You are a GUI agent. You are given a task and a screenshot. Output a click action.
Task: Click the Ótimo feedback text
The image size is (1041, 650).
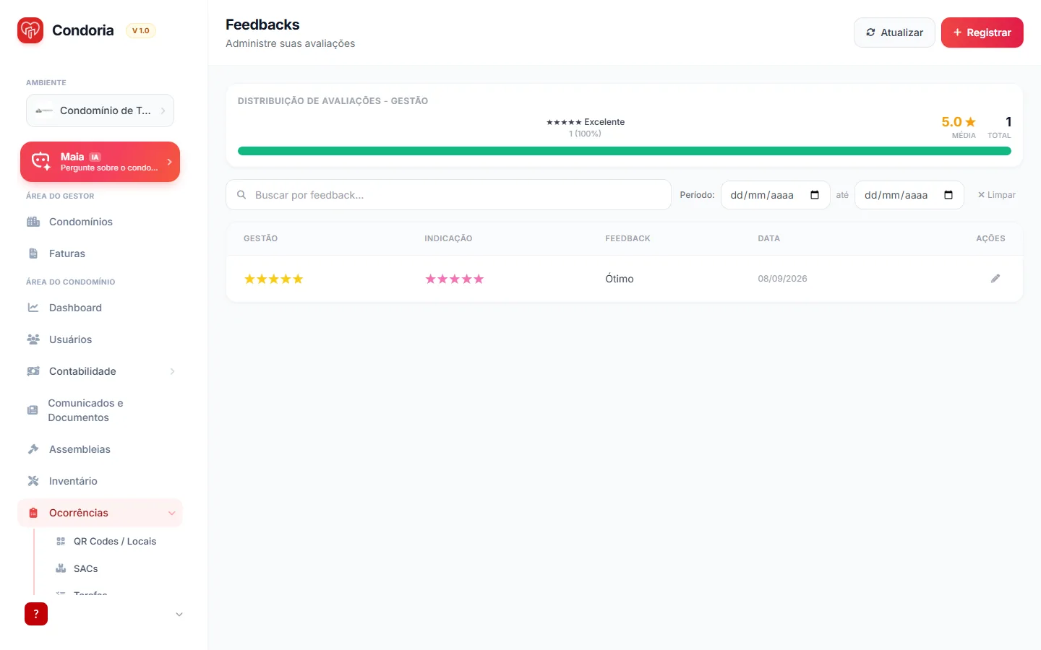(620, 279)
